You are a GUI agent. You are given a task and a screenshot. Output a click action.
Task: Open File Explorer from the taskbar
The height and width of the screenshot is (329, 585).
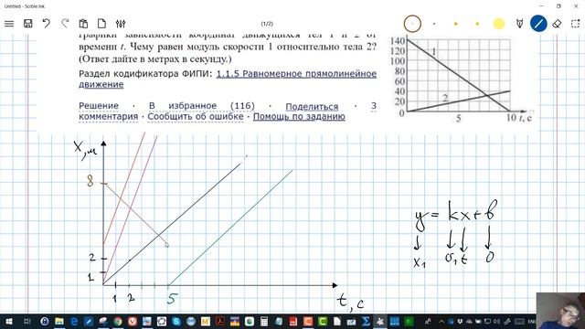pos(59,321)
